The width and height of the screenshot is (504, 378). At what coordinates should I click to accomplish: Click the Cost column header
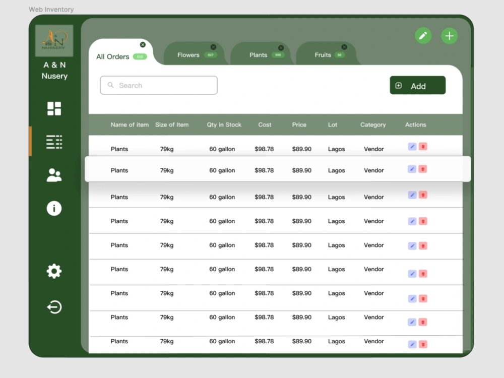(265, 124)
